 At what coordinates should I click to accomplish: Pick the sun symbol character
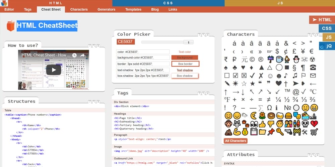point(235,83)
